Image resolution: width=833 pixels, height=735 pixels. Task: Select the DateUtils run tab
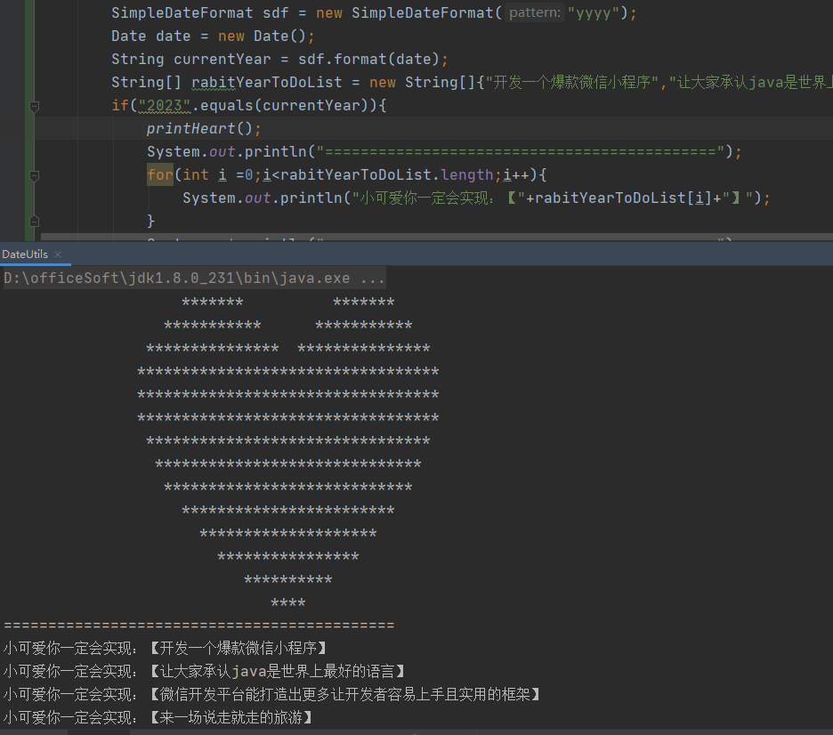pyautogui.click(x=25, y=254)
